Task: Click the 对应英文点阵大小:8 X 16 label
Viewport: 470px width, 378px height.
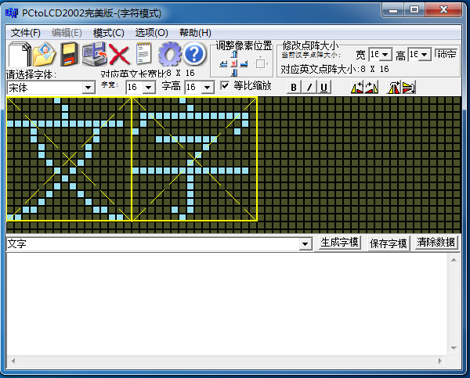Action: click(334, 69)
